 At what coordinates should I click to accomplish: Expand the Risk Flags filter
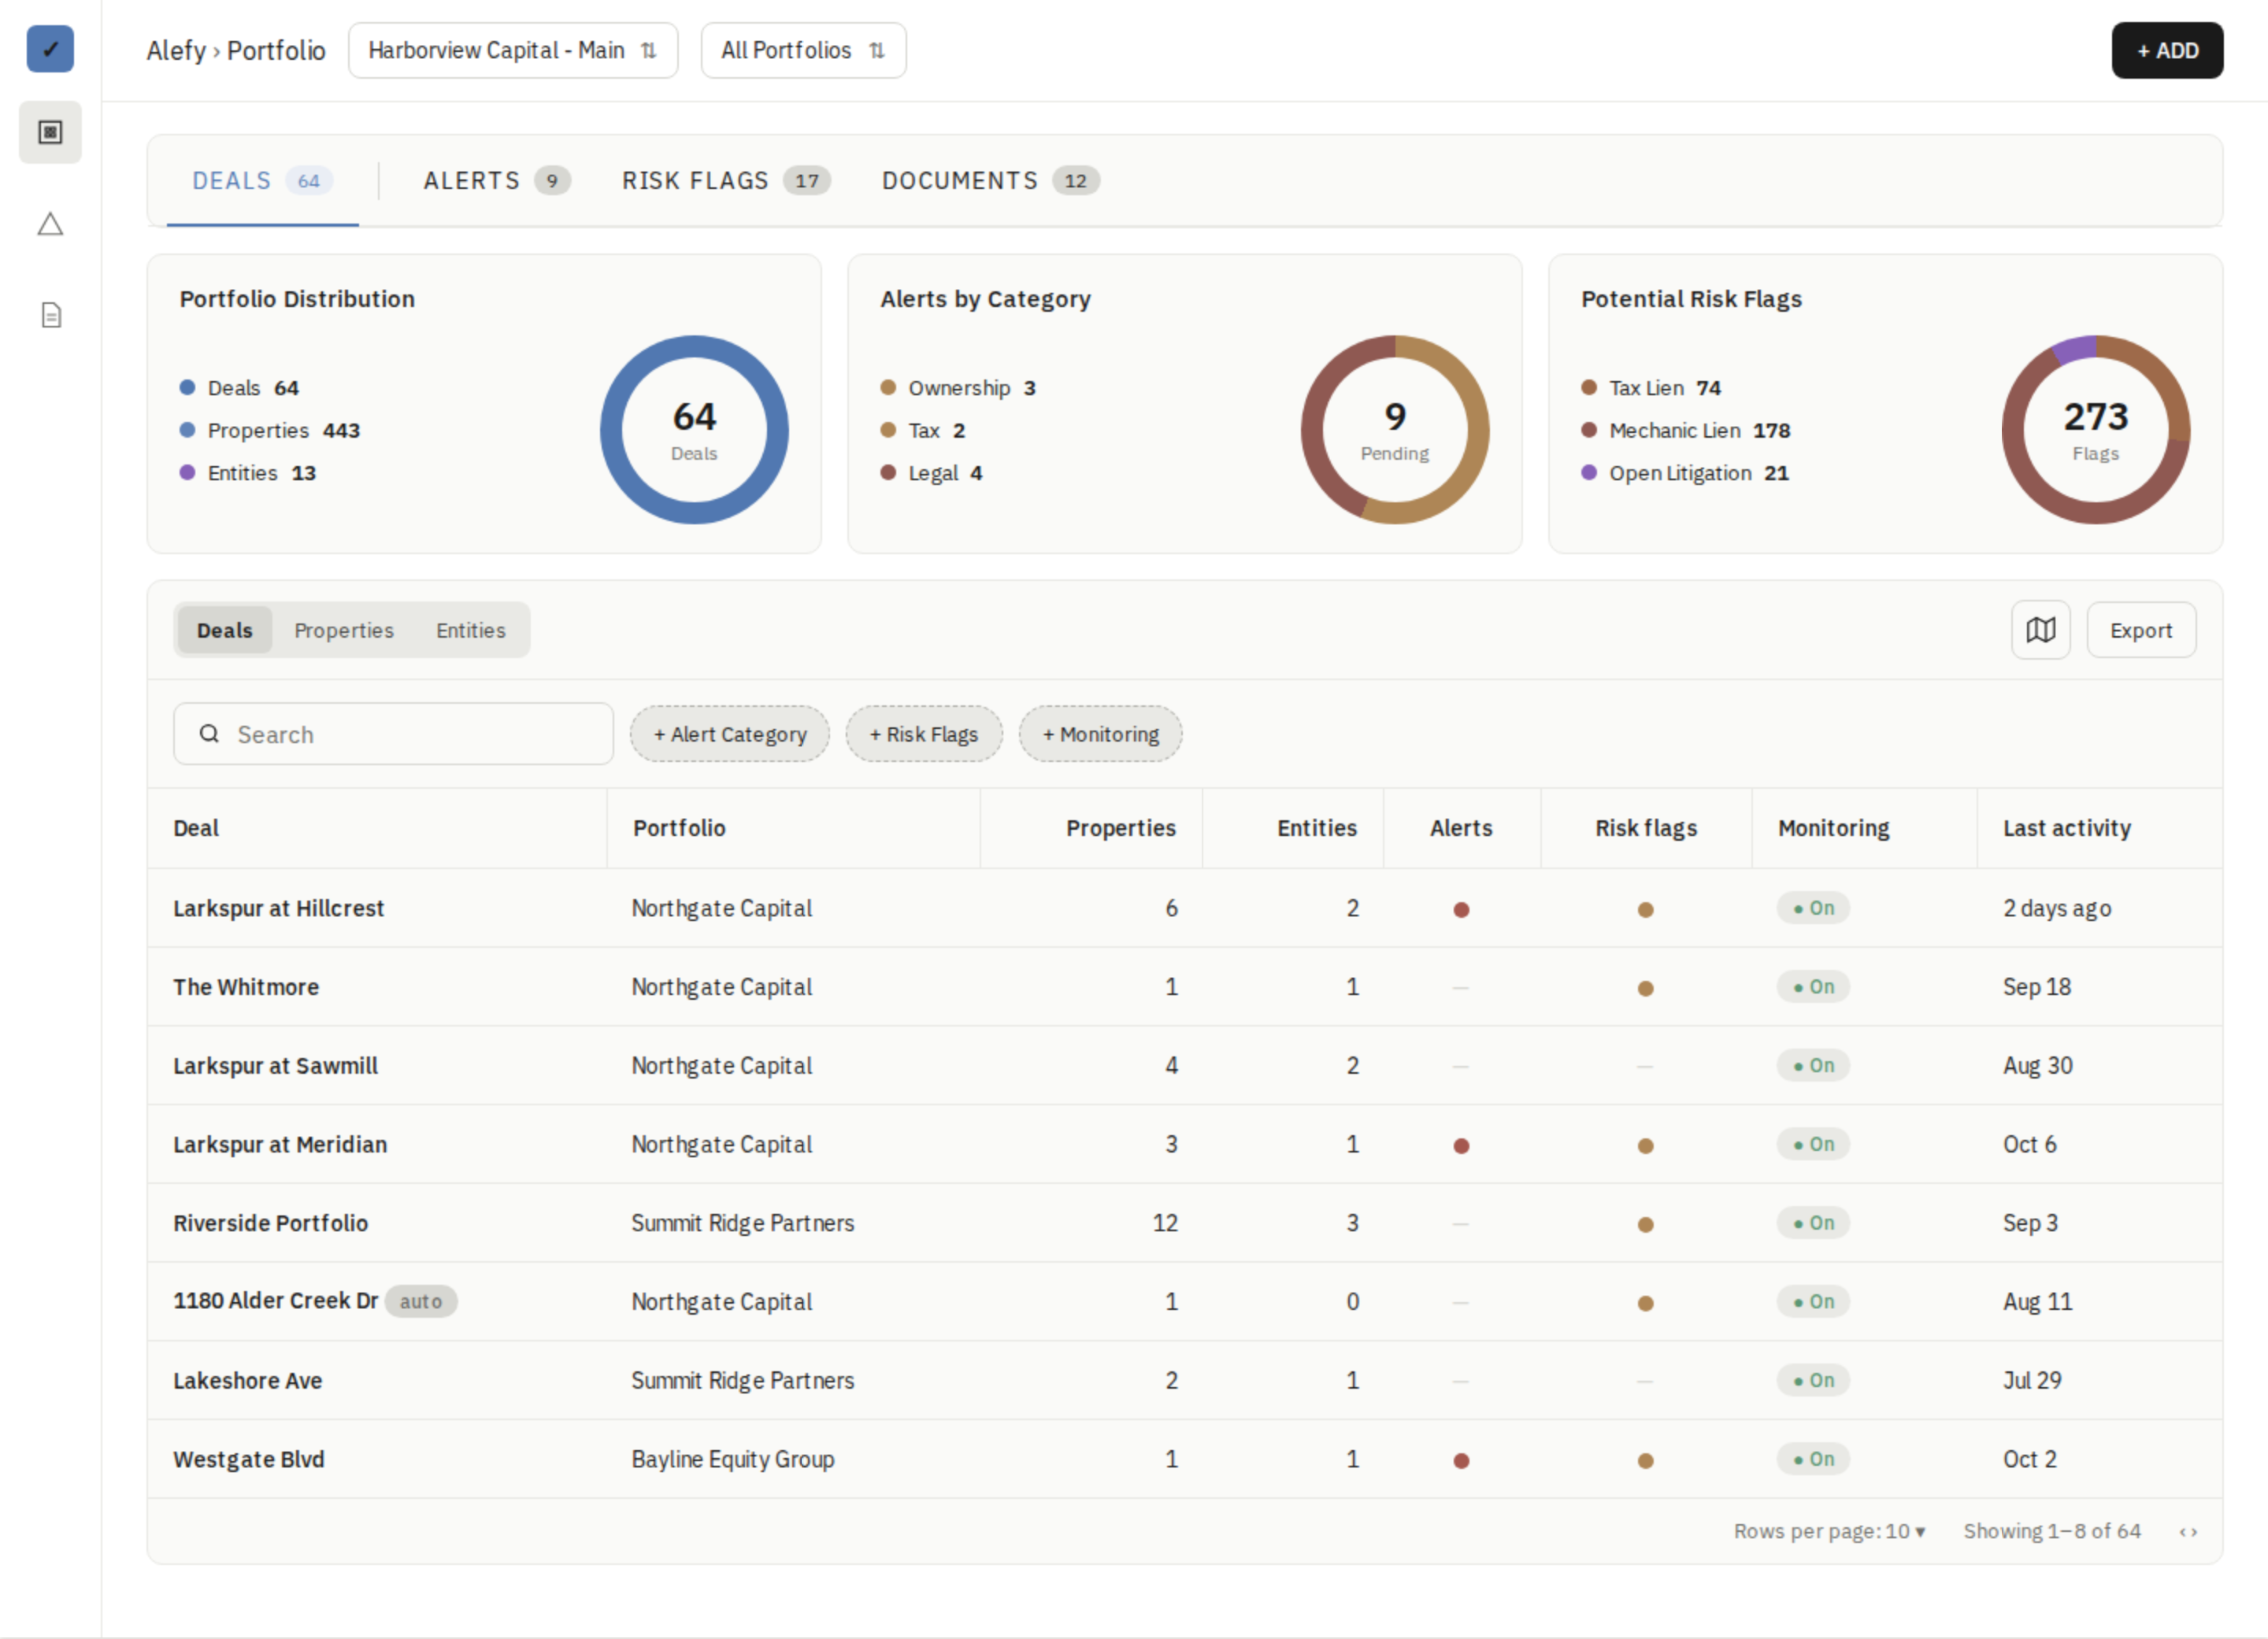click(924, 734)
